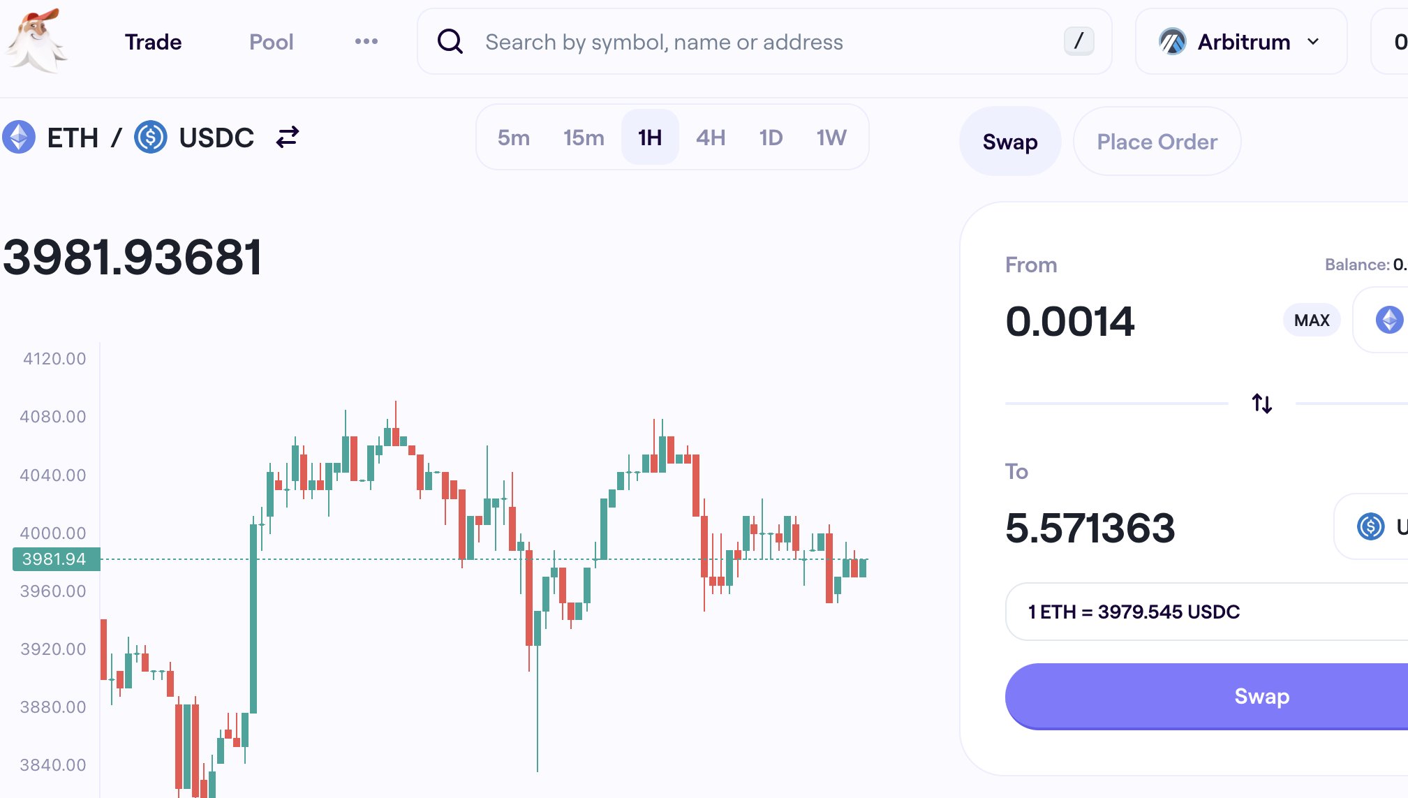Screen dimensions: 1408x798
Task: Click the USDC pair icon
Action: 151,138
